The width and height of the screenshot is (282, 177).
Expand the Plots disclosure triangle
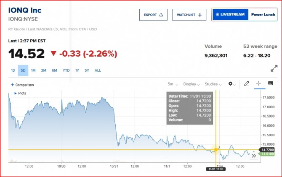tap(16, 93)
